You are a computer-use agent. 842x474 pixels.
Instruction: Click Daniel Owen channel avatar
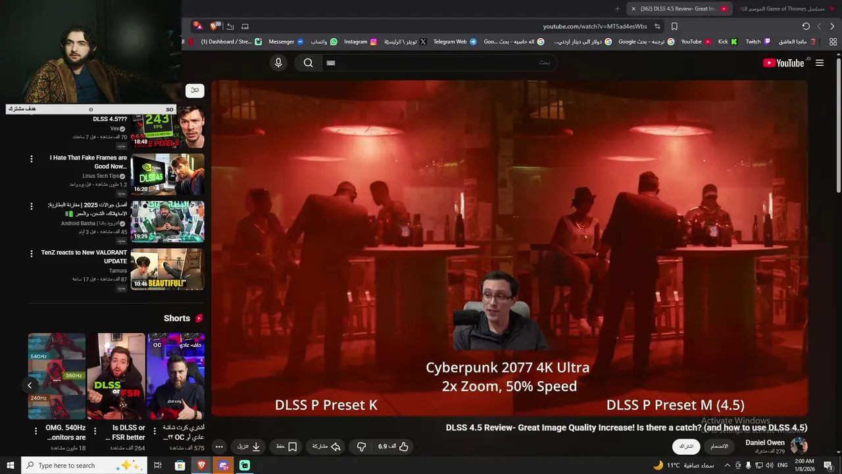point(799,446)
